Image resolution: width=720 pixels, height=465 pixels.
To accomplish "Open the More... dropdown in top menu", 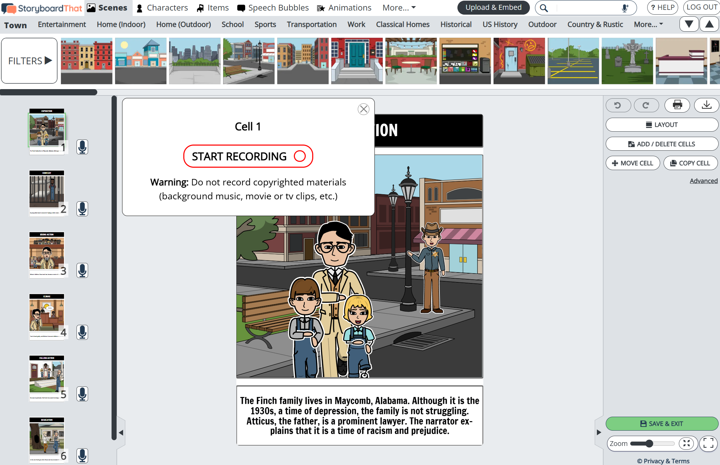I will coord(399,8).
